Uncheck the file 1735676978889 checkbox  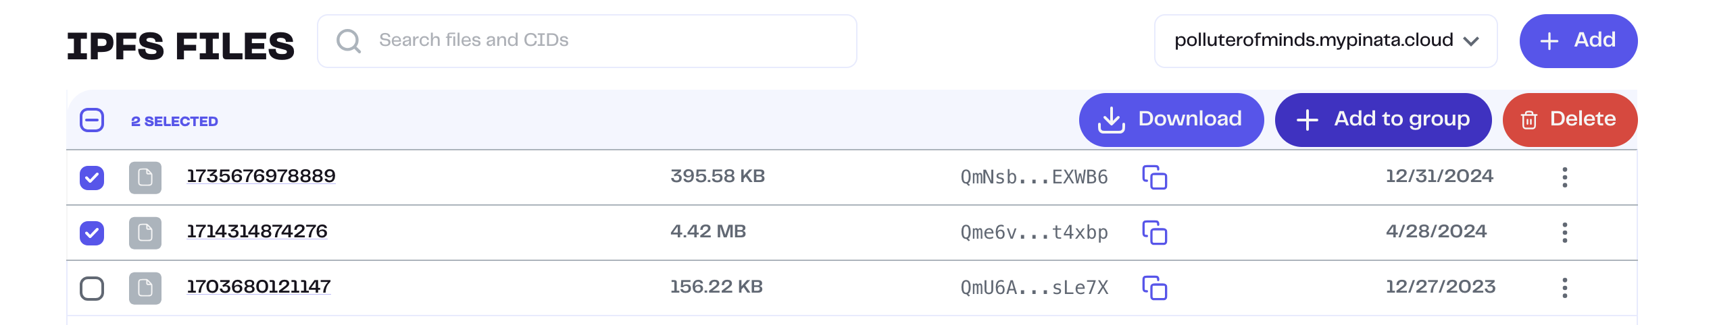click(92, 178)
